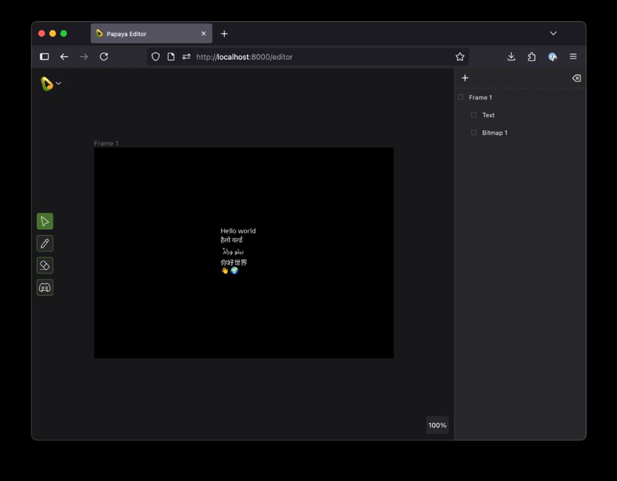Viewport: 617px width, 481px height.
Task: Click the emoji line on canvas
Action: [230, 270]
